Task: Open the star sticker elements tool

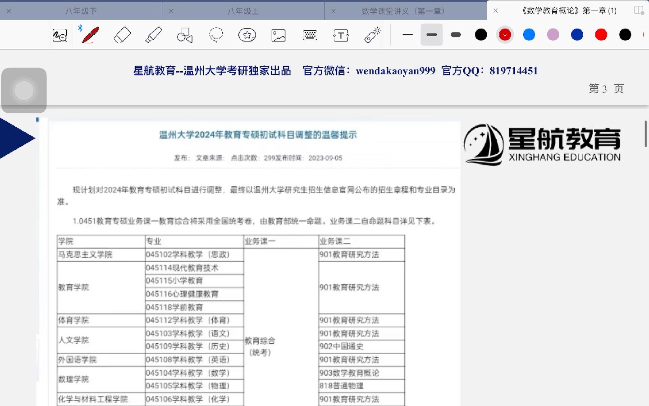Action: [247, 35]
